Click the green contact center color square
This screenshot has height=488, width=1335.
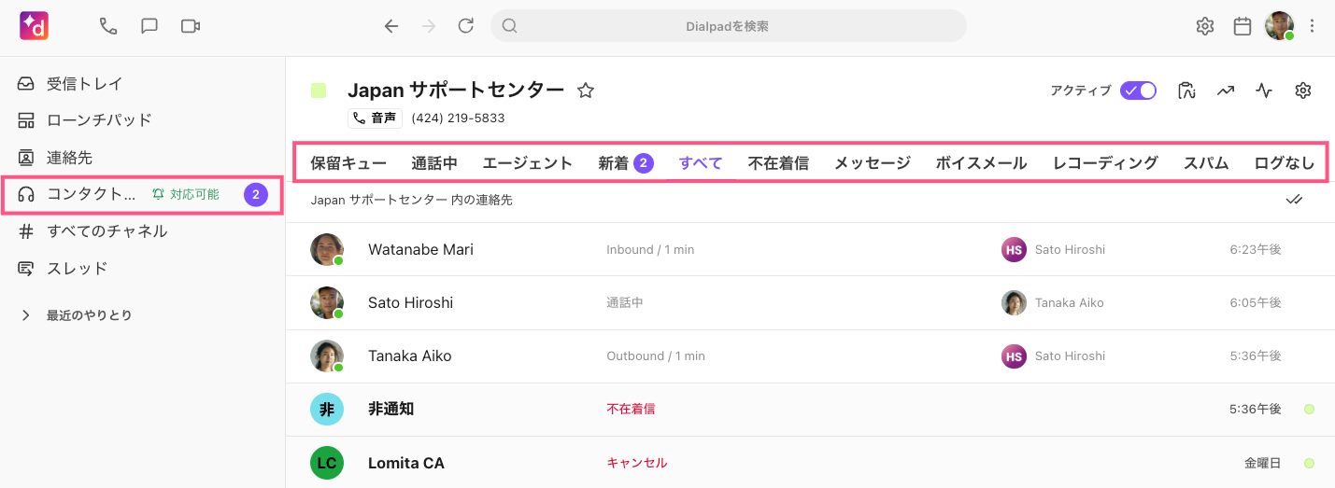[x=320, y=91]
